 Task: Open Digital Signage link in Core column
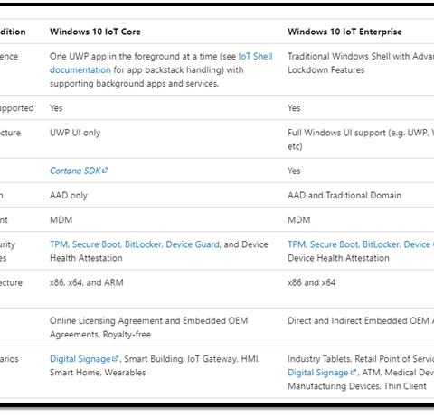(x=80, y=359)
